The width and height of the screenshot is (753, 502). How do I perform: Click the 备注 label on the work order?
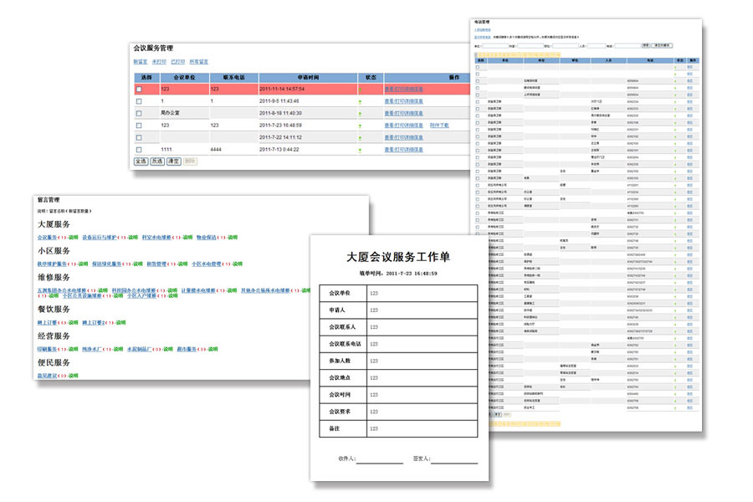point(334,428)
